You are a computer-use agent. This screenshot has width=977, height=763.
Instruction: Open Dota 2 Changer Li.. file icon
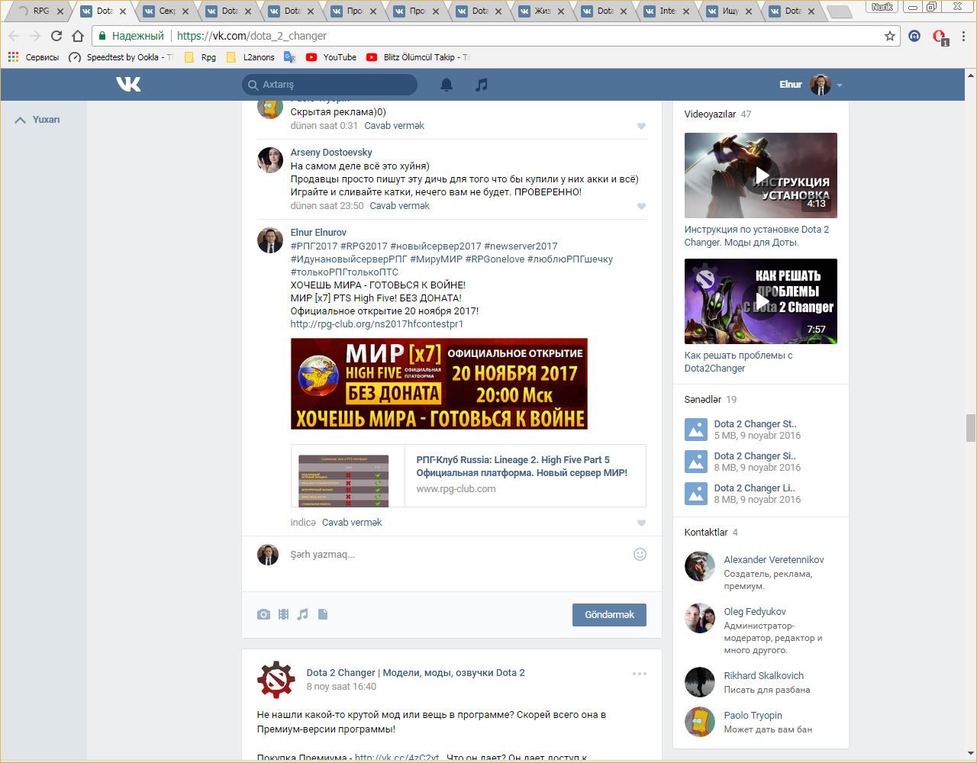point(696,494)
